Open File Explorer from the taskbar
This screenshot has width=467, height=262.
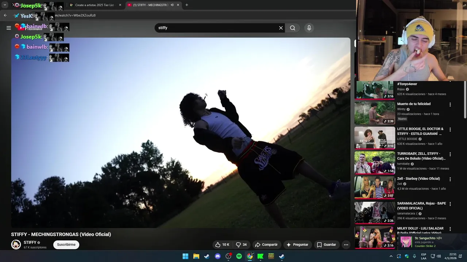196,256
